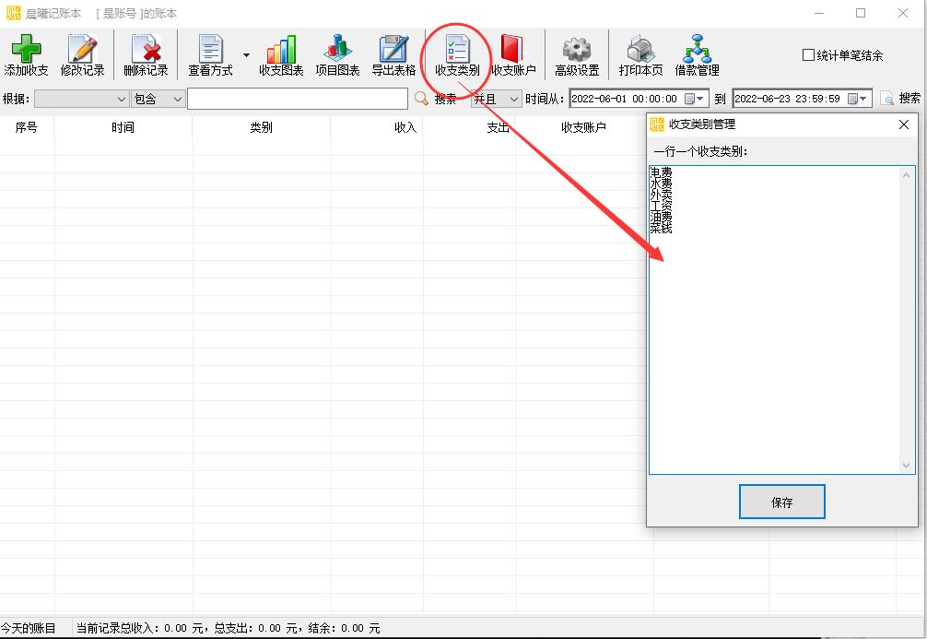Image resolution: width=927 pixels, height=639 pixels.
Task: Click 水费 line in category list
Action: click(661, 184)
